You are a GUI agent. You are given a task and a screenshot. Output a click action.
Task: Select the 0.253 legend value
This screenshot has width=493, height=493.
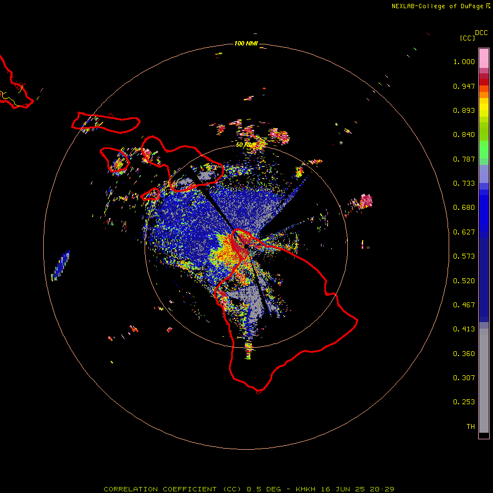tap(464, 402)
